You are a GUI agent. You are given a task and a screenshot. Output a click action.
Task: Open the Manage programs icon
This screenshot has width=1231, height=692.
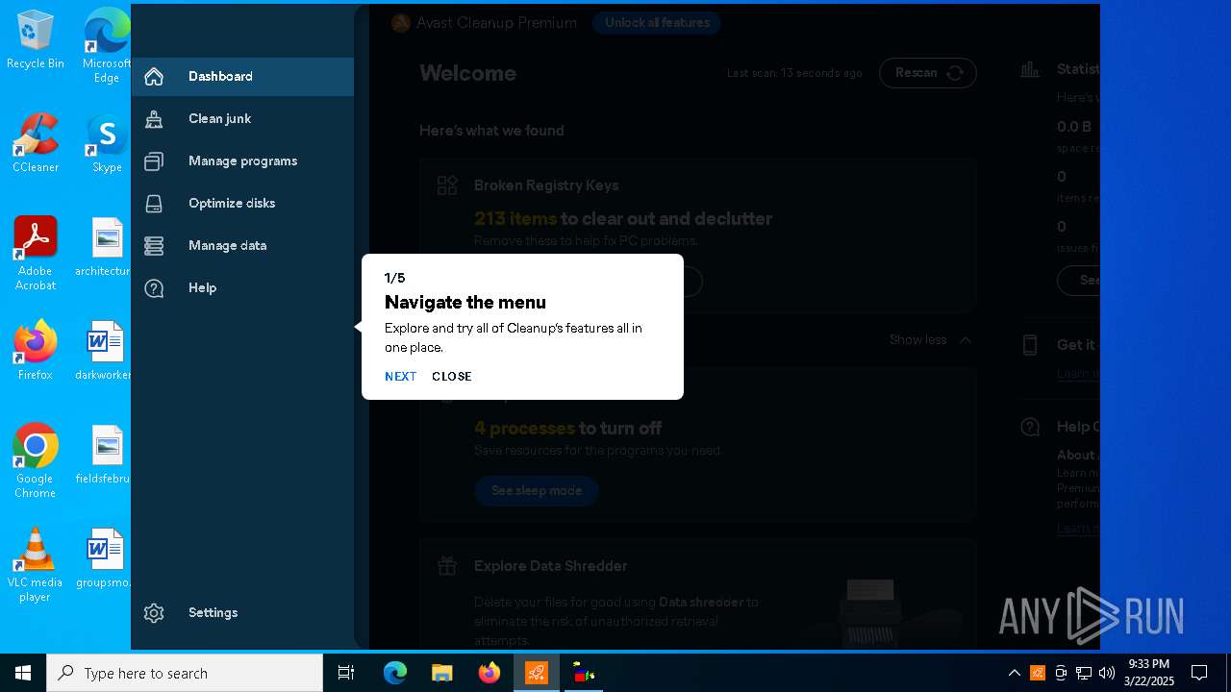click(x=154, y=161)
